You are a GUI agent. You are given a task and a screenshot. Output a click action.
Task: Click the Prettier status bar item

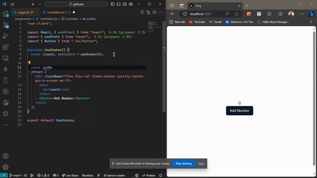149,176
